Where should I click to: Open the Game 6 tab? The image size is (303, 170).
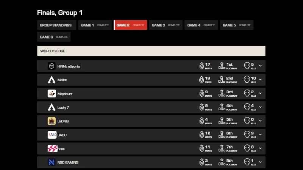coord(54,37)
